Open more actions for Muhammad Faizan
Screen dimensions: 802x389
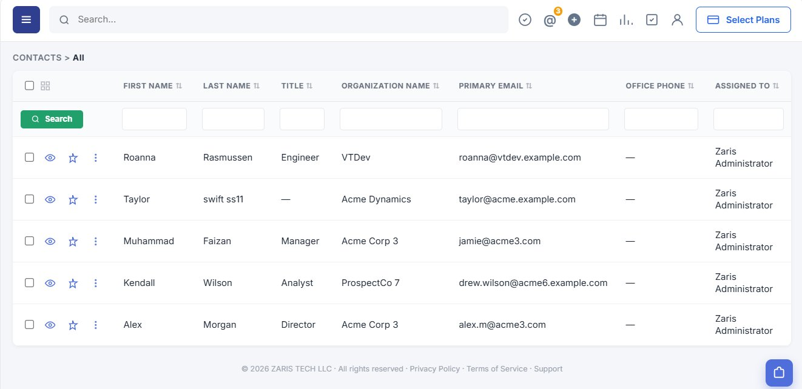95,241
